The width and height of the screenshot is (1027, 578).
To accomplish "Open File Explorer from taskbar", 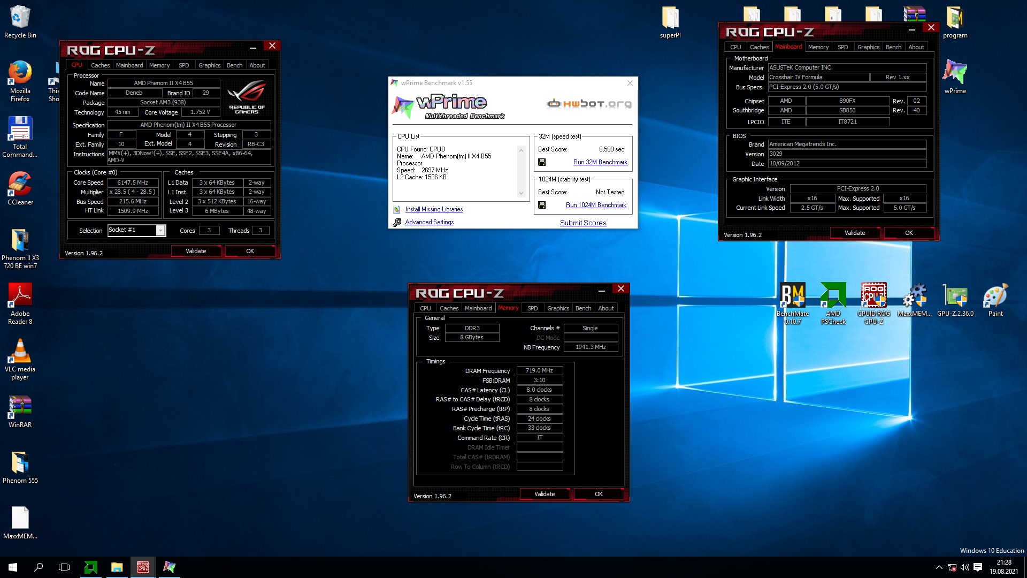I will tap(117, 567).
